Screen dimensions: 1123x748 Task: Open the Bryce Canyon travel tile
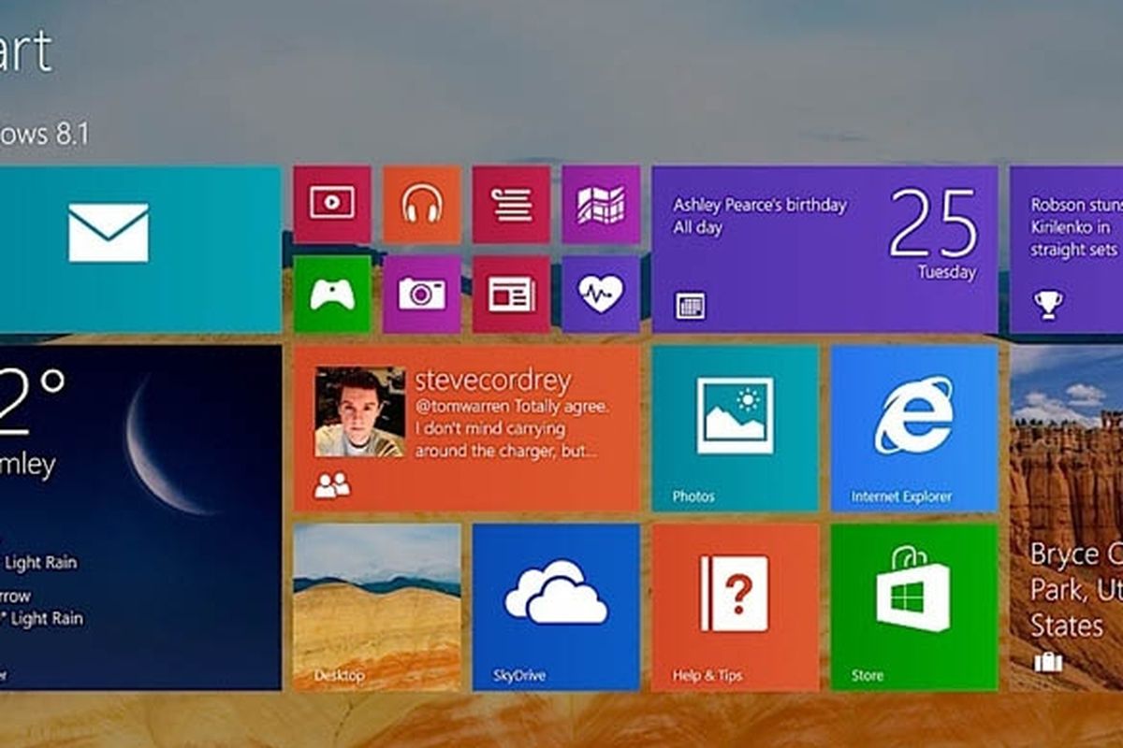tap(1066, 518)
